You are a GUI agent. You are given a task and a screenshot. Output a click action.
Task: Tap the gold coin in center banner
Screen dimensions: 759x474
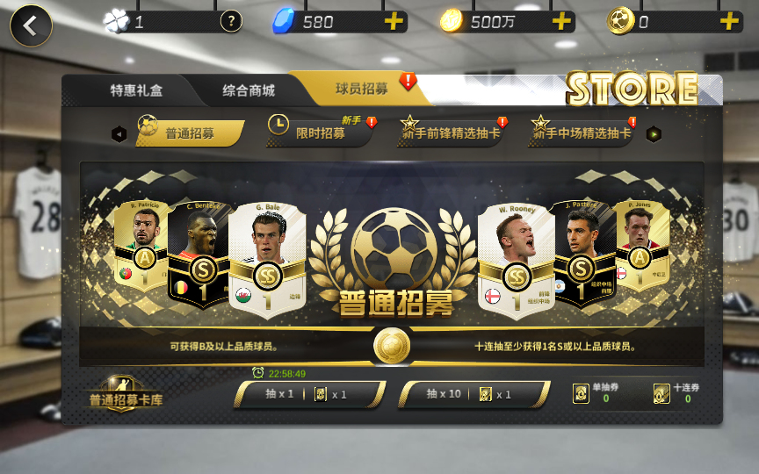tap(392, 346)
